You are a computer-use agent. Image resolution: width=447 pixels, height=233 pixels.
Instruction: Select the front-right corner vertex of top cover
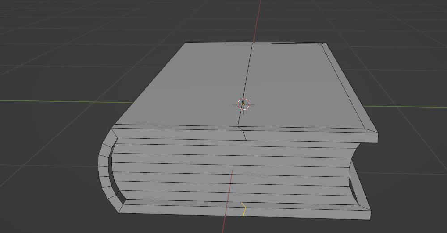[377, 133]
